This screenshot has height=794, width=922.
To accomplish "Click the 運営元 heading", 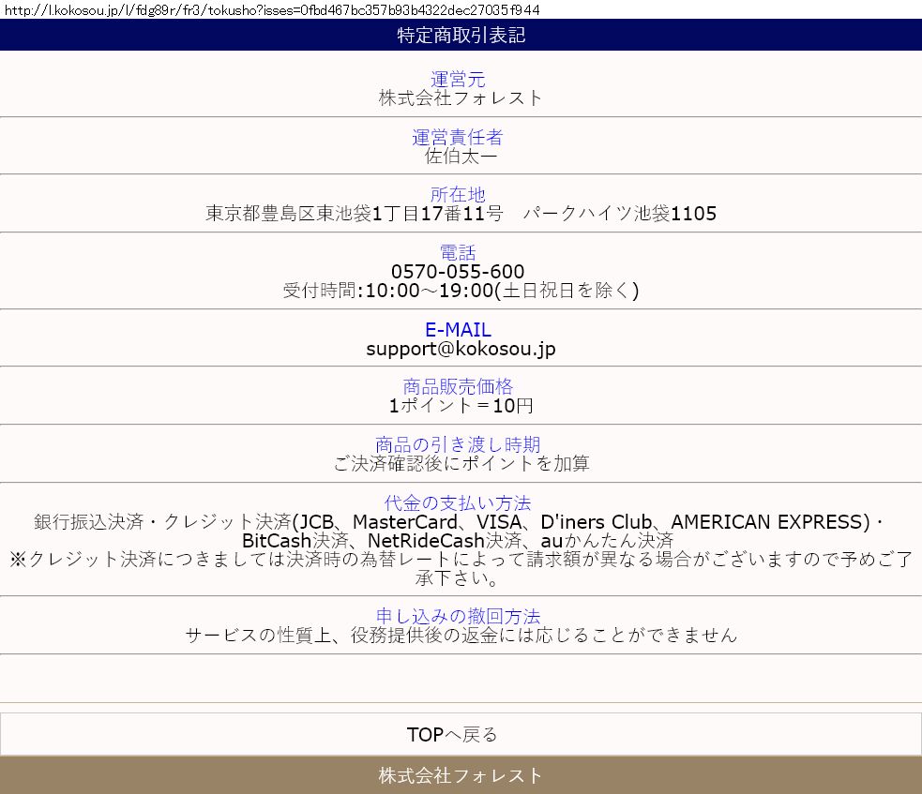I will pyautogui.click(x=458, y=80).
